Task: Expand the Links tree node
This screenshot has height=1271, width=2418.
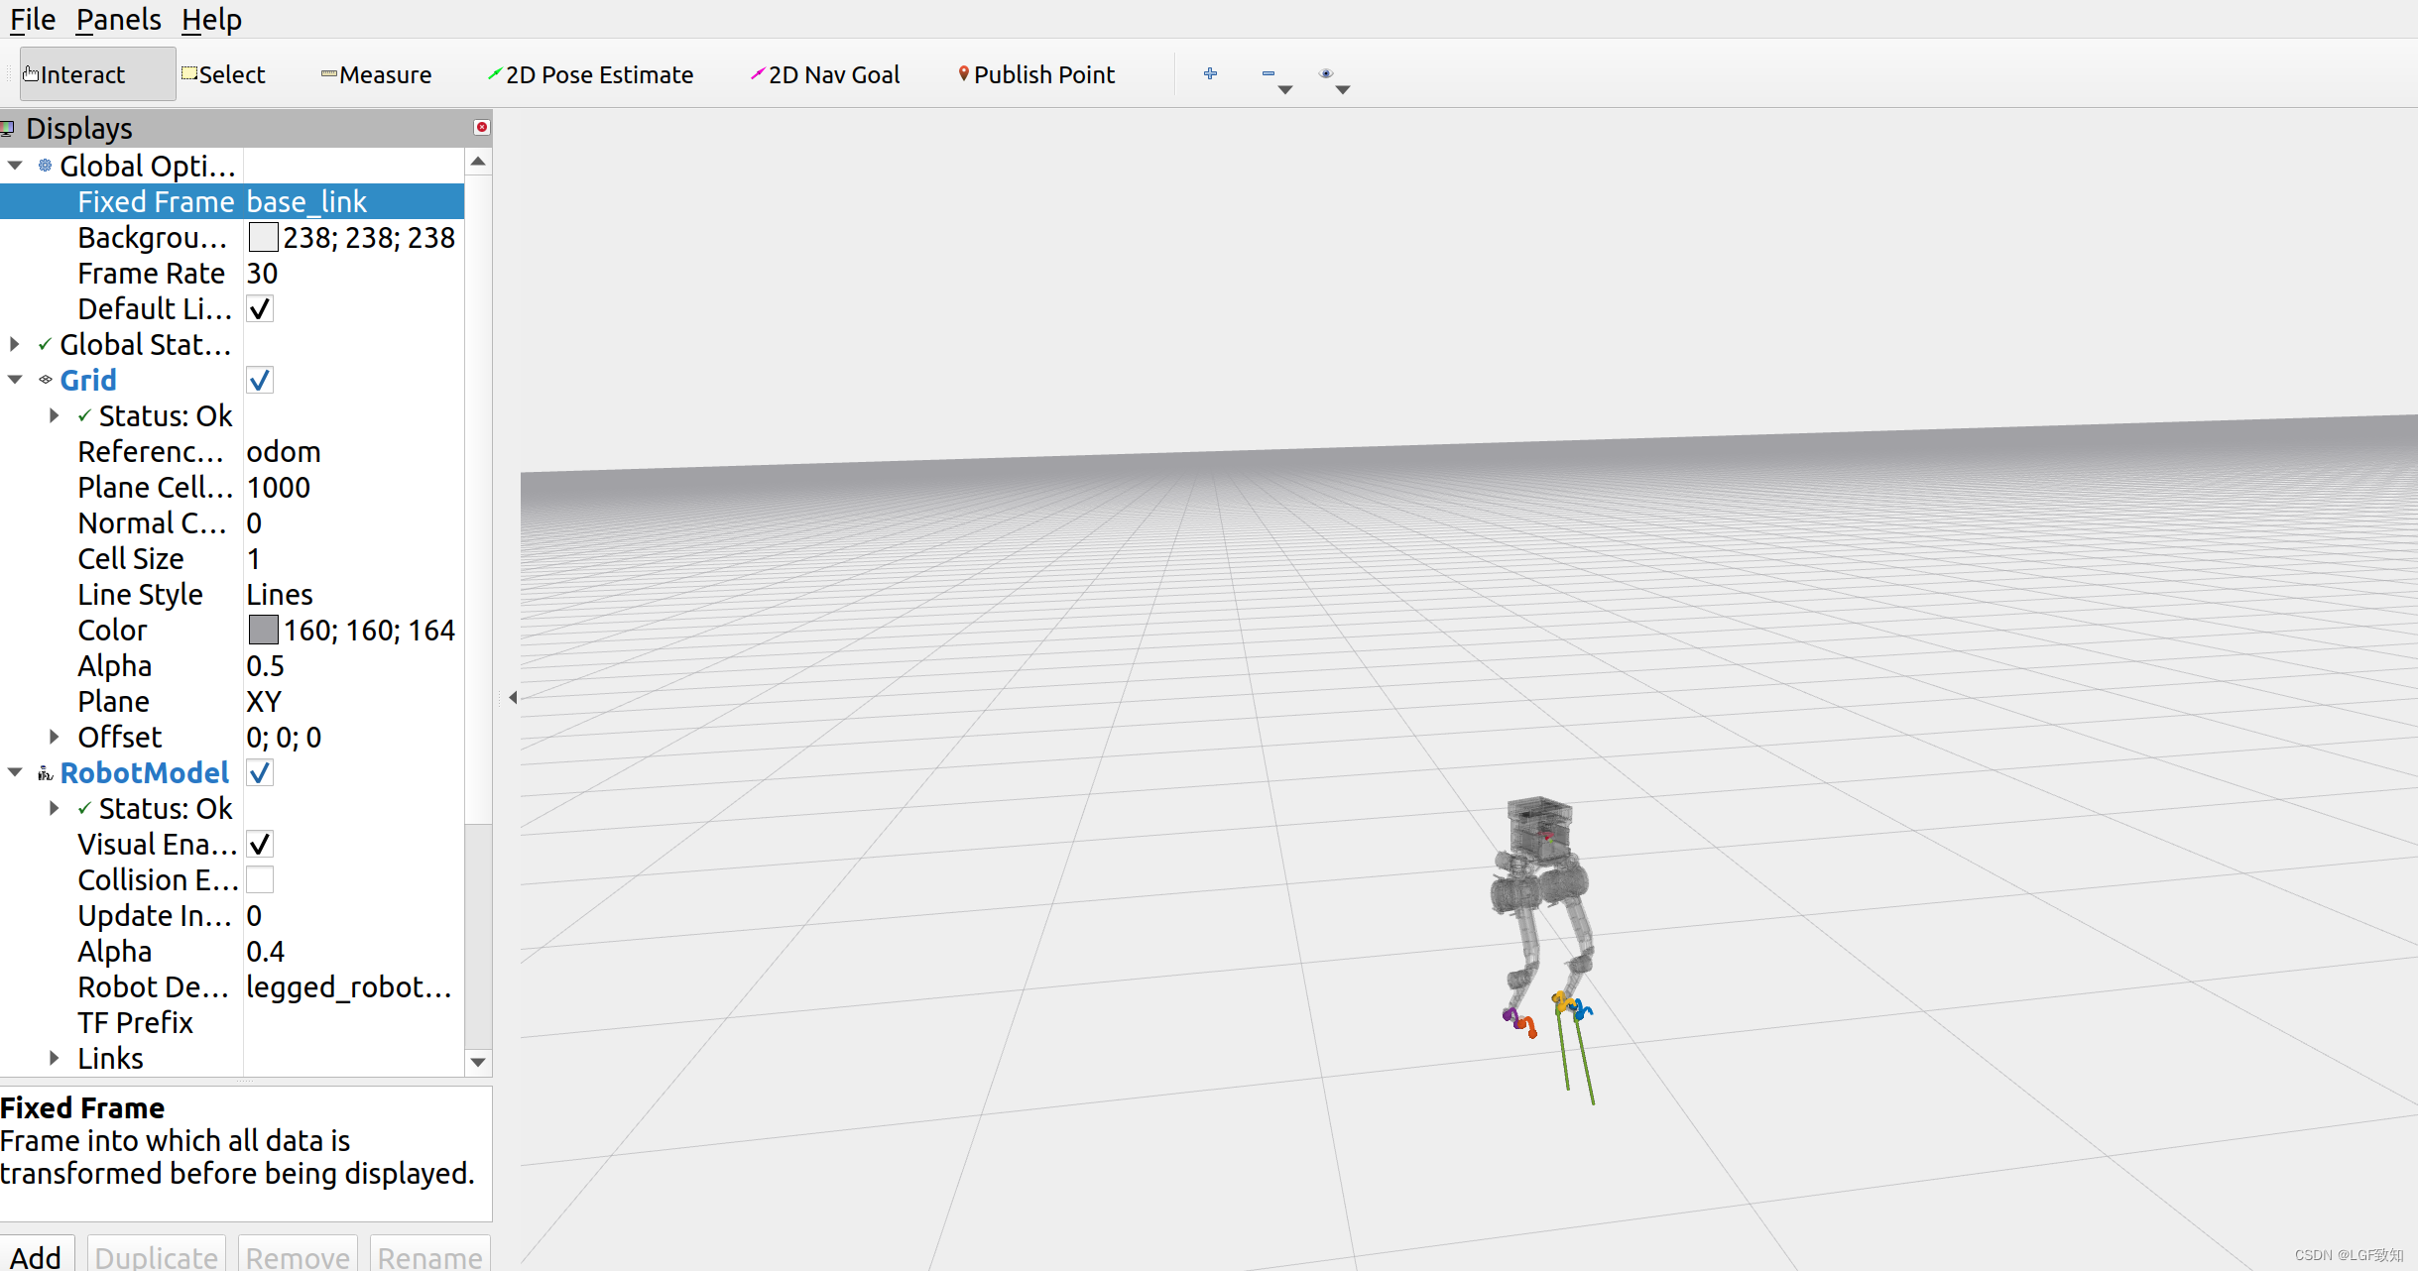Action: coord(55,1058)
